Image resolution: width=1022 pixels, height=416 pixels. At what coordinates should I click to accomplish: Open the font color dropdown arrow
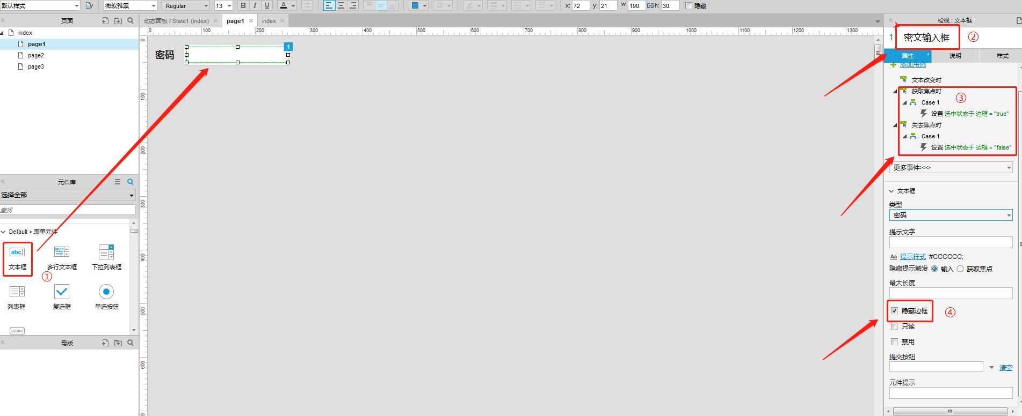[293, 5]
